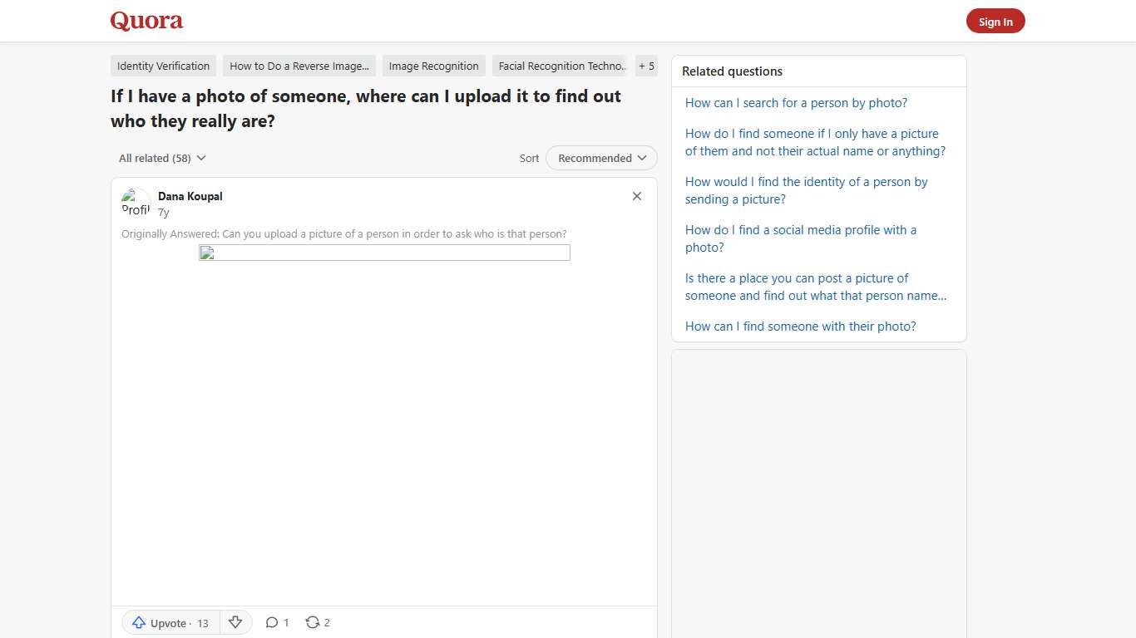The width and height of the screenshot is (1136, 638).
Task: Open 'How can I search for a person by photo?'
Action: (x=796, y=102)
